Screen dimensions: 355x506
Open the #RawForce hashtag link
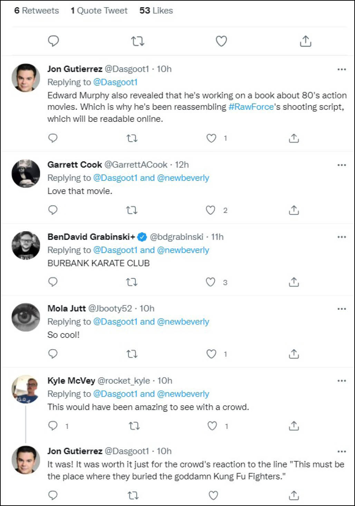251,107
